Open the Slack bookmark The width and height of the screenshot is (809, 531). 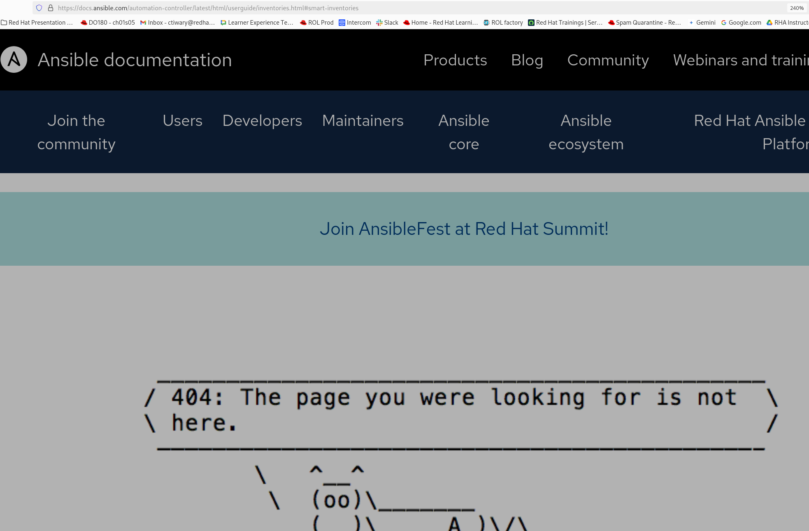[387, 23]
